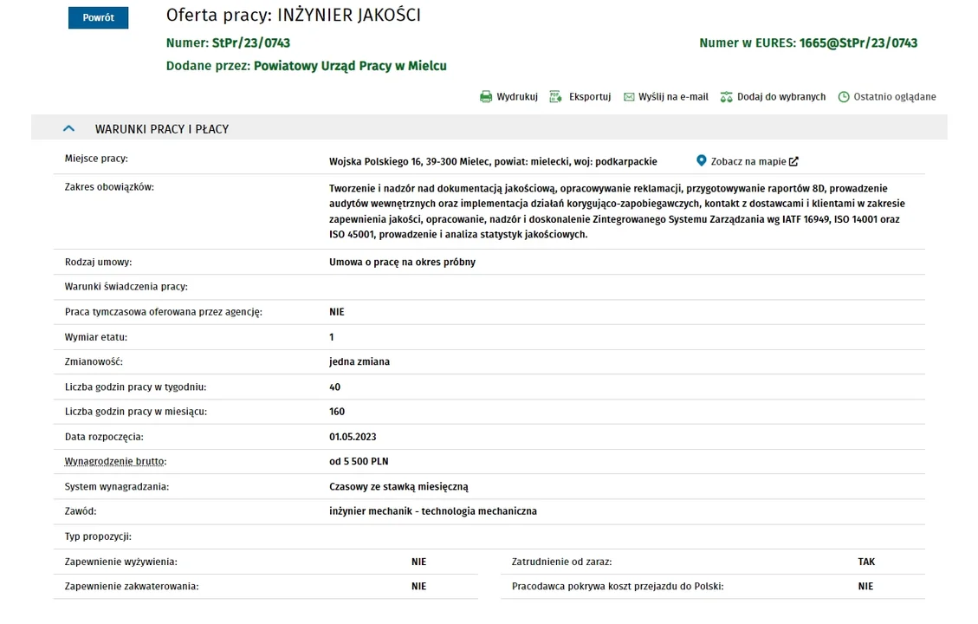Image resolution: width=978 pixels, height=624 pixels.
Task: Click the external link icon after Zobacz na mapie
Action: (x=793, y=161)
